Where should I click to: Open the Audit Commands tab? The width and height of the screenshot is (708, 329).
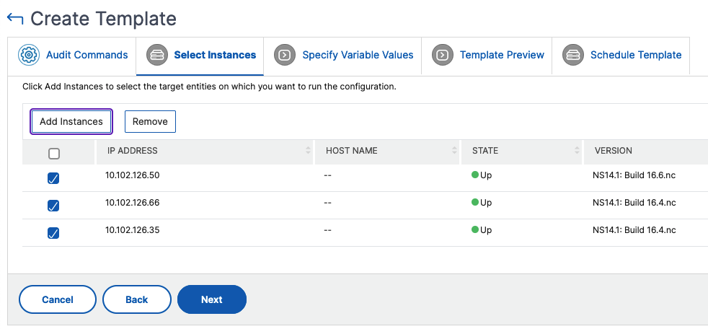pos(72,56)
